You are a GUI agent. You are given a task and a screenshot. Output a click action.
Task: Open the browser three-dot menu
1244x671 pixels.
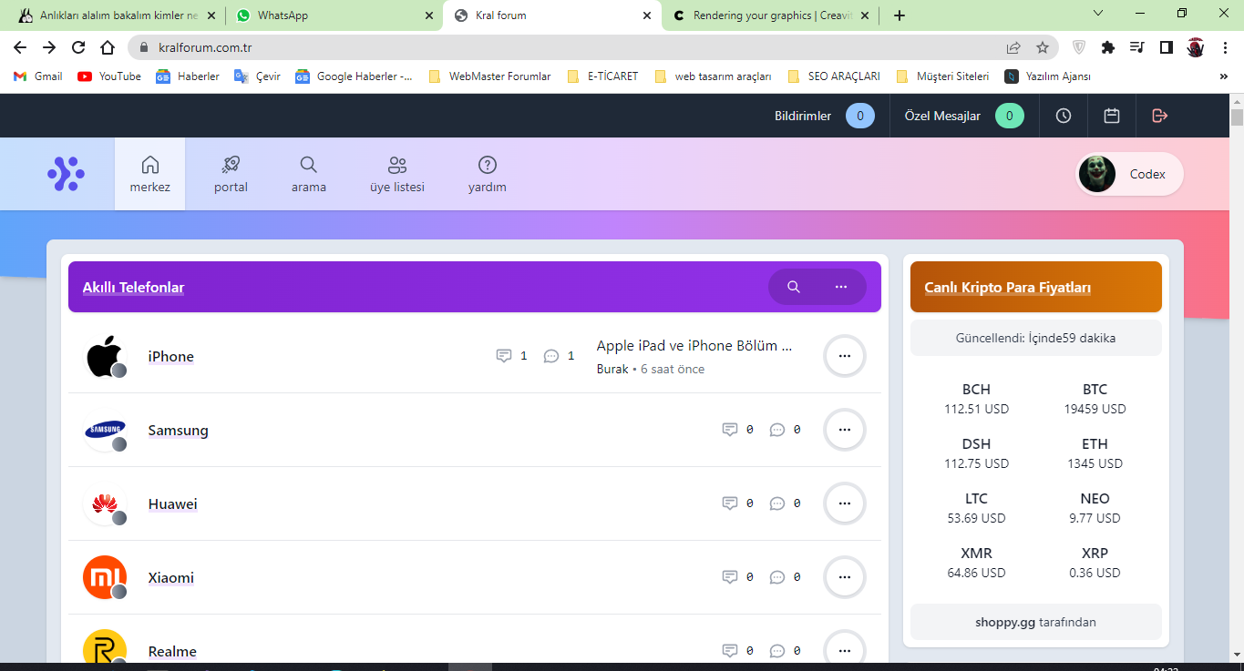pyautogui.click(x=1225, y=47)
